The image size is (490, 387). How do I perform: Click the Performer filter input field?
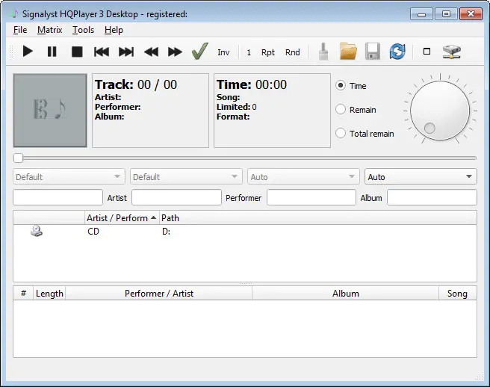311,197
